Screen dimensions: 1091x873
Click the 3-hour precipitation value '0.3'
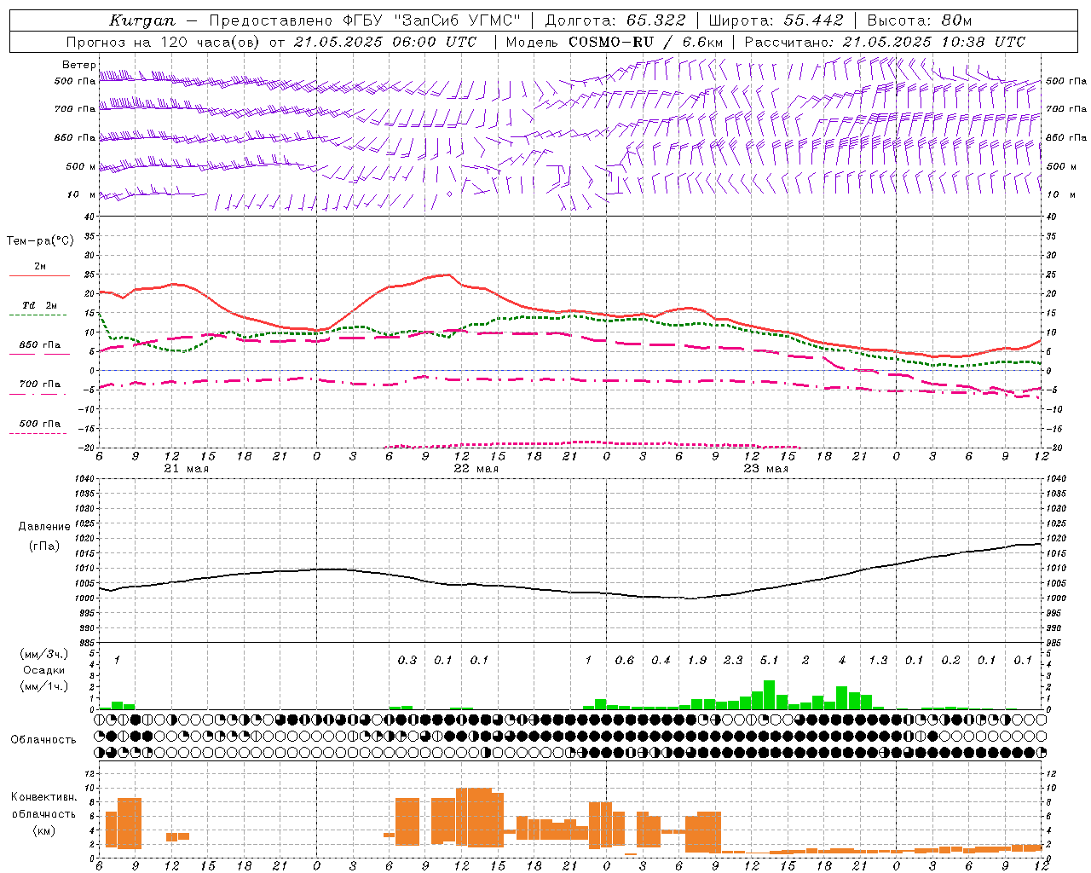(x=407, y=660)
